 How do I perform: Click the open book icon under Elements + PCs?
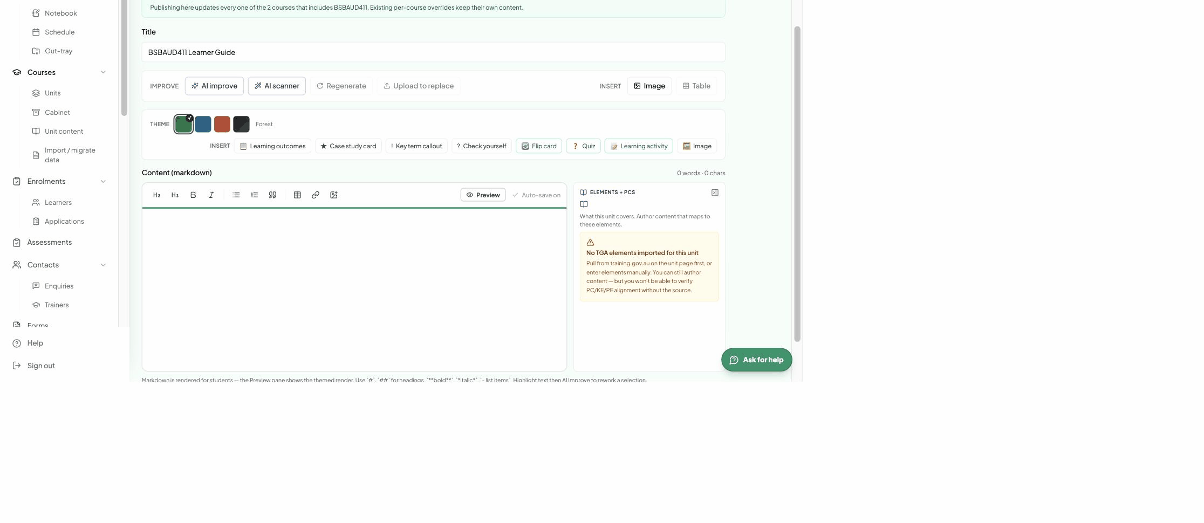click(x=584, y=204)
